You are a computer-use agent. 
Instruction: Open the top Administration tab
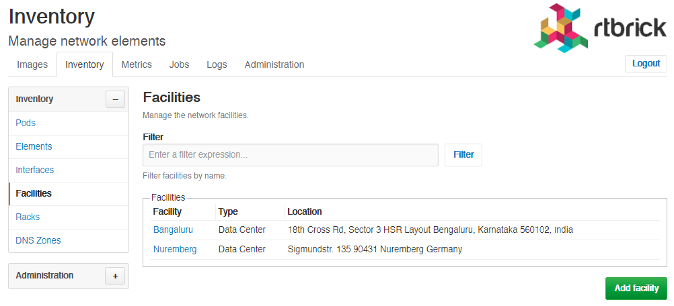[x=274, y=64]
